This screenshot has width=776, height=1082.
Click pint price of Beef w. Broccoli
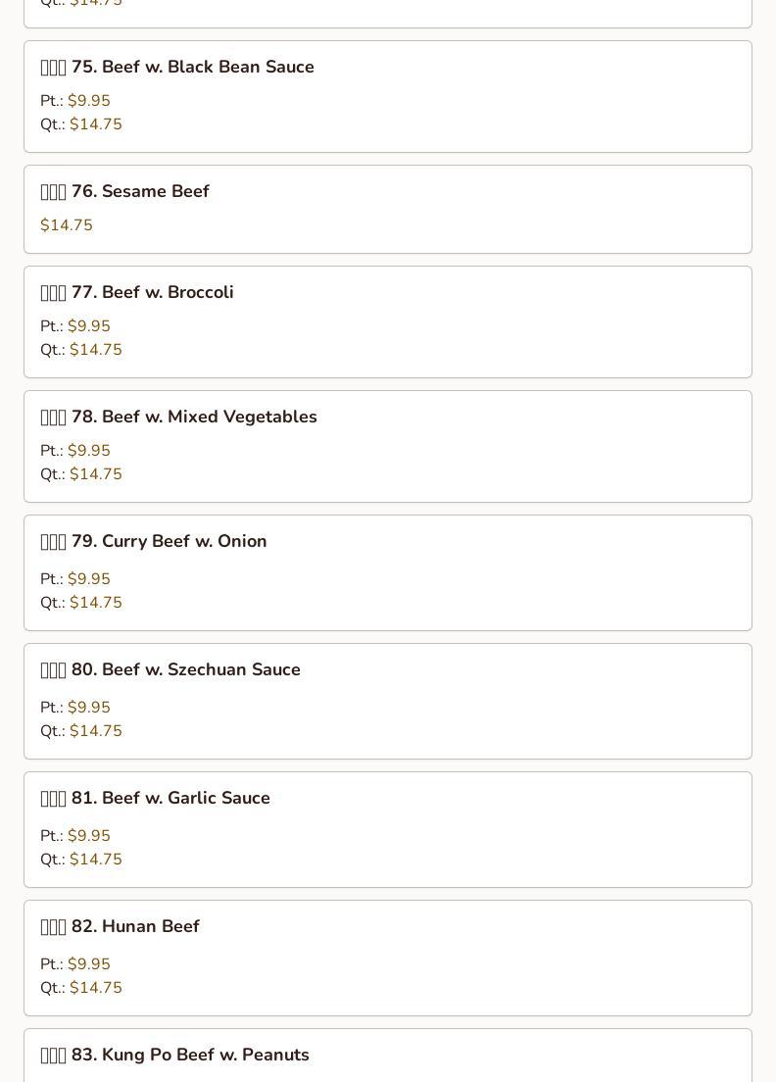[89, 325]
